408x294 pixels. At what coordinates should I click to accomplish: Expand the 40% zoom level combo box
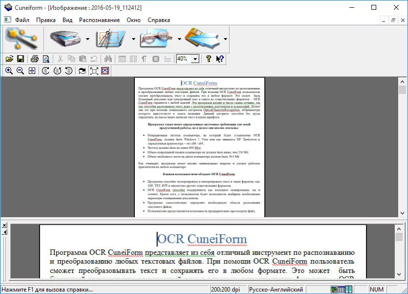195,59
